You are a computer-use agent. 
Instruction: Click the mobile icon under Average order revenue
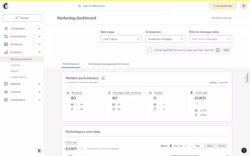pos(113,109)
